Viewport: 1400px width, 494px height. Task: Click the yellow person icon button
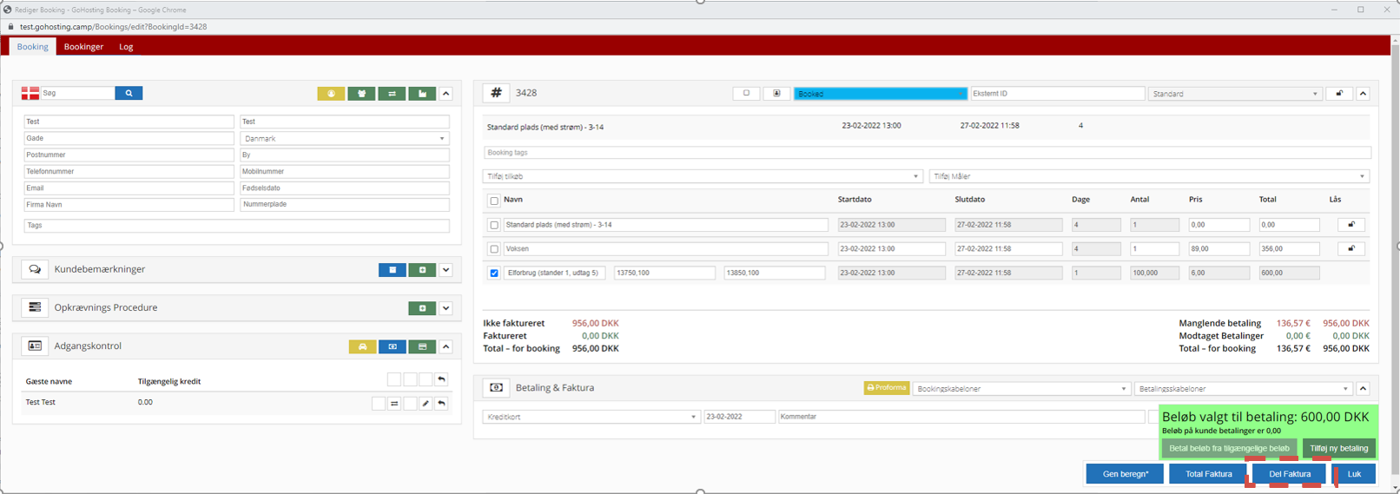pyautogui.click(x=331, y=94)
